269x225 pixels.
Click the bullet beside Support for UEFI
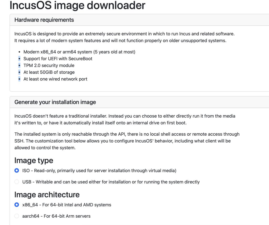click(19, 59)
